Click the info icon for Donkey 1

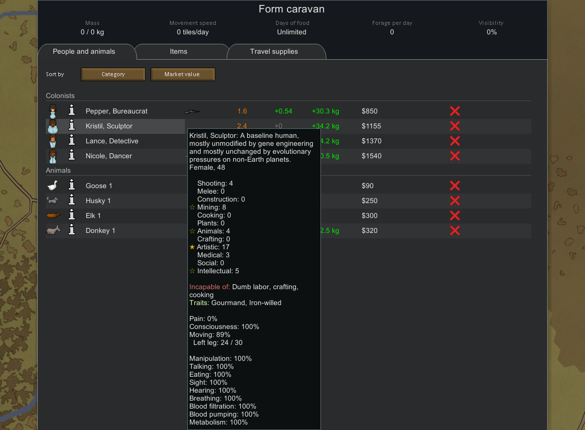pos(72,230)
